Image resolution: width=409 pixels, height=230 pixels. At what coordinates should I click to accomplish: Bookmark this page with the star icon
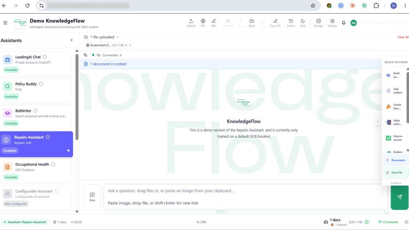[313, 6]
